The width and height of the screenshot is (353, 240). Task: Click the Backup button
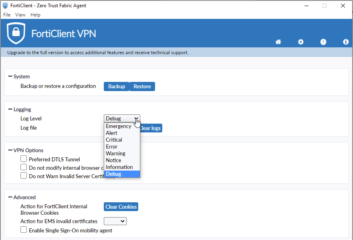(116, 86)
